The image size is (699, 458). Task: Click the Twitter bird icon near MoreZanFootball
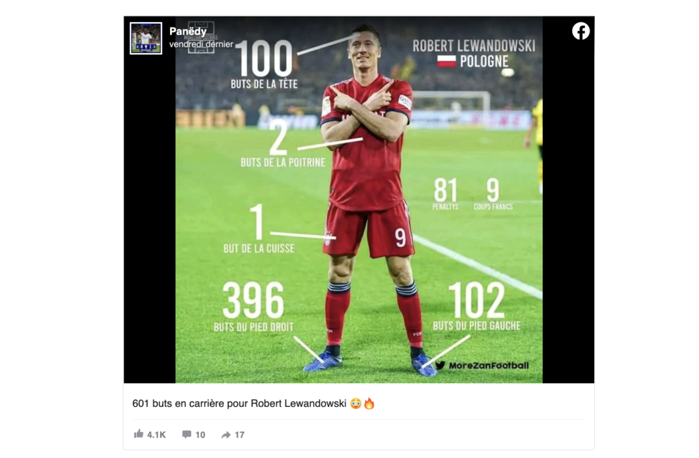(x=440, y=365)
